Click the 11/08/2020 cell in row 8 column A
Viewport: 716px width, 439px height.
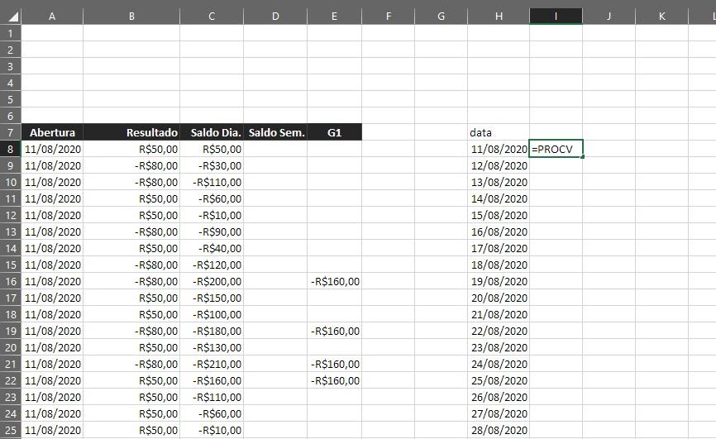pyautogui.click(x=52, y=149)
